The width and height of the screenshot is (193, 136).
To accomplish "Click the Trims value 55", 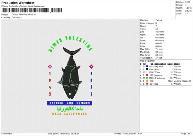I will click(156, 29).
